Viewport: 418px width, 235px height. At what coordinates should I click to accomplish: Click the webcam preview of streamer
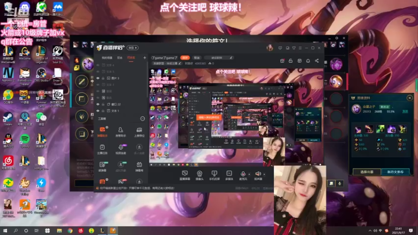[300, 200]
